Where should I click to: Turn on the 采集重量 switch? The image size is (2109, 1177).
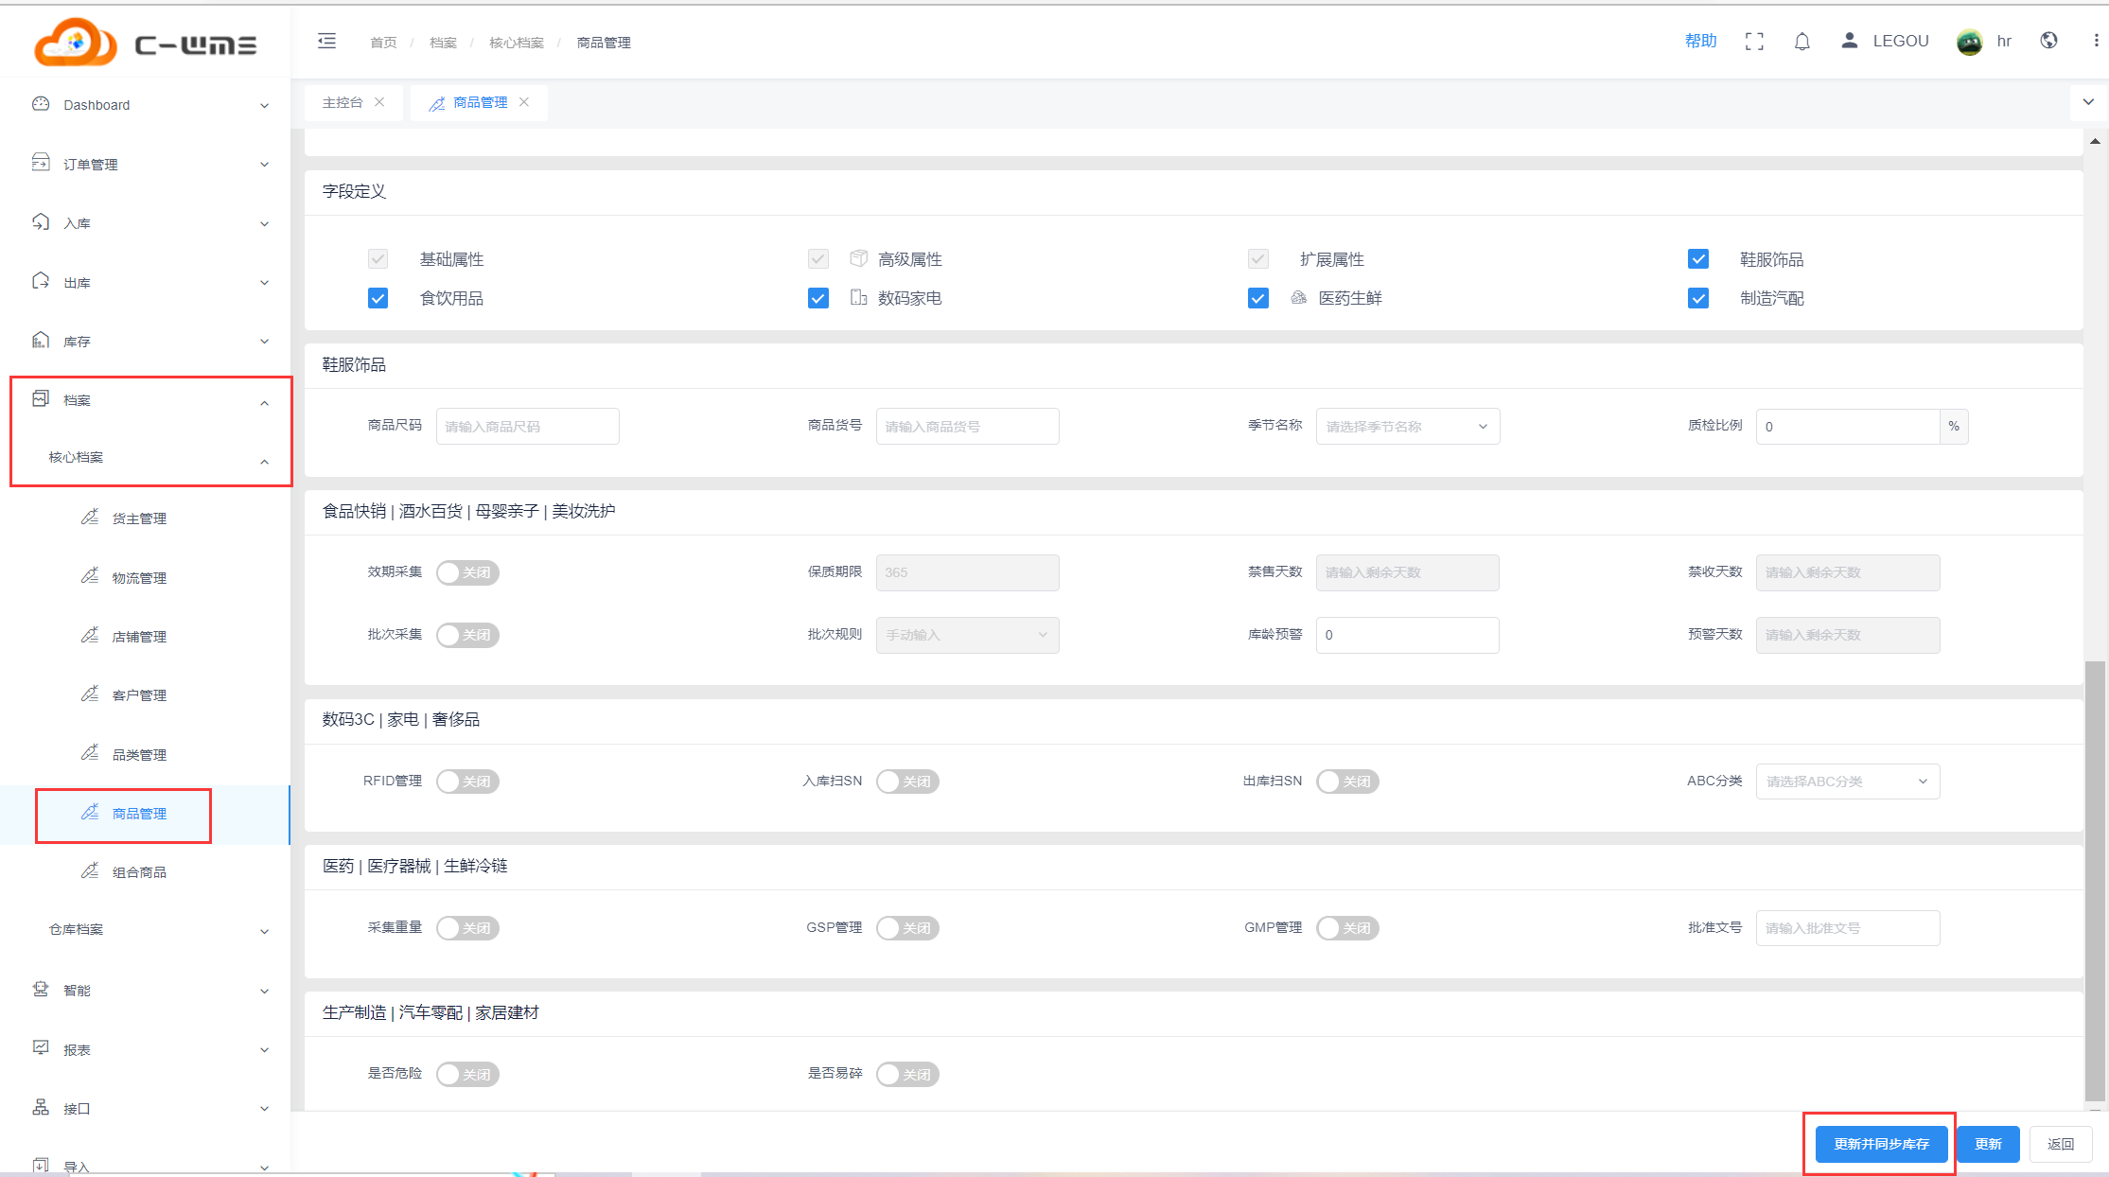click(467, 928)
